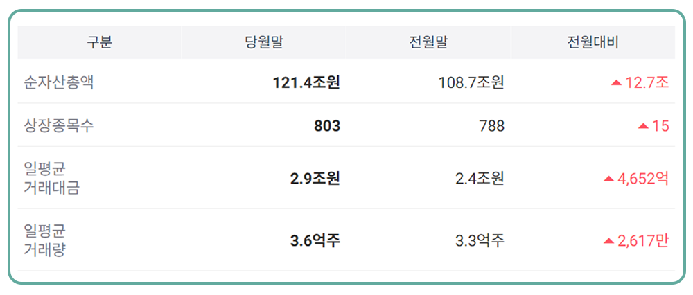Image resolution: width=693 pixels, height=295 pixels.
Task: Click the 108.7조원 previous month value
Action: coord(471,83)
